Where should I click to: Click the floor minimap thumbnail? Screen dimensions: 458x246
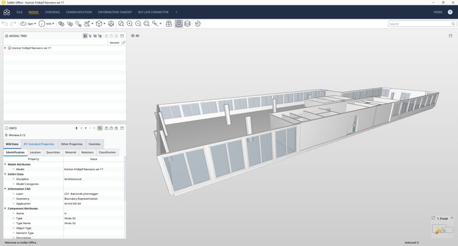tap(443, 229)
